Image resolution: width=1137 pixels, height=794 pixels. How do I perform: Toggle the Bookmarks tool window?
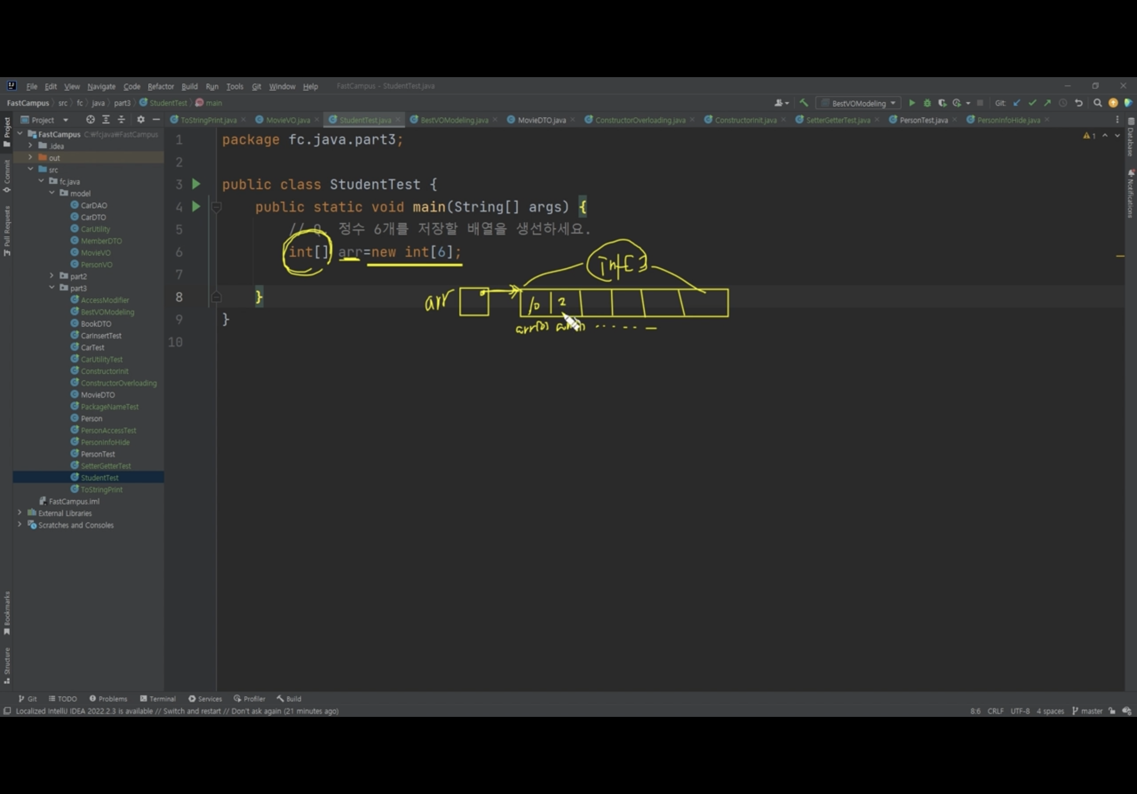[x=7, y=613]
